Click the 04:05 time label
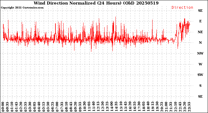 (x=35, y=107)
